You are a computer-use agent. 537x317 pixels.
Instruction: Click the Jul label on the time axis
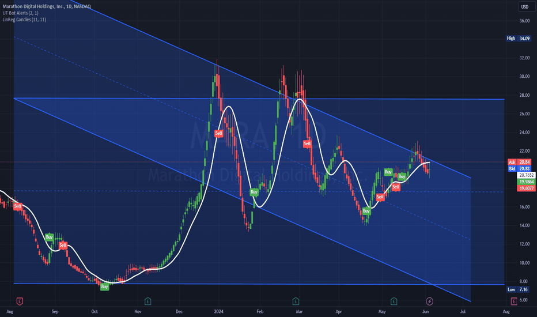tap(463, 311)
